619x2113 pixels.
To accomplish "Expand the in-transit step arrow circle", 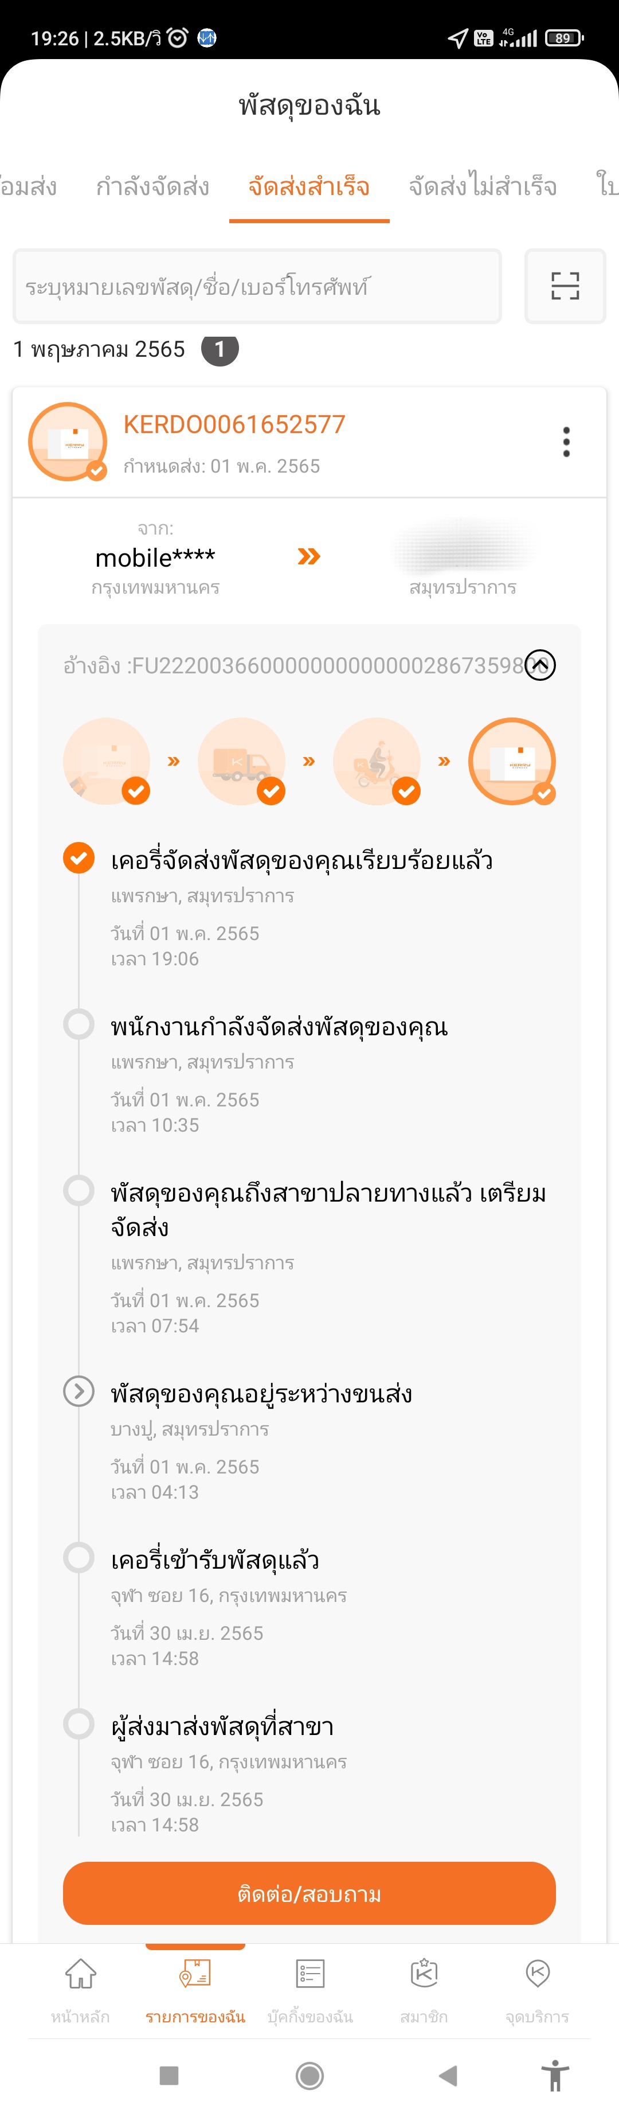I will click(x=79, y=1391).
